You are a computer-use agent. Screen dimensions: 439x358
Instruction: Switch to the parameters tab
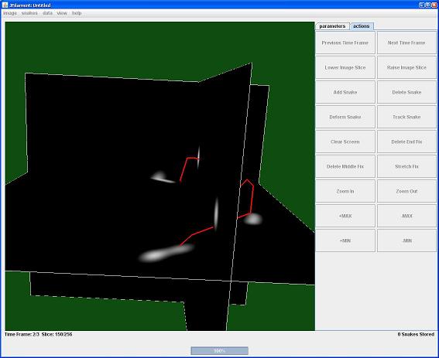332,26
